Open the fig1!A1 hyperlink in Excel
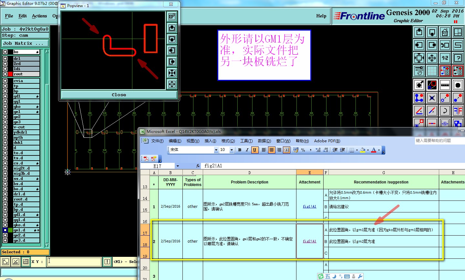 click(309, 207)
